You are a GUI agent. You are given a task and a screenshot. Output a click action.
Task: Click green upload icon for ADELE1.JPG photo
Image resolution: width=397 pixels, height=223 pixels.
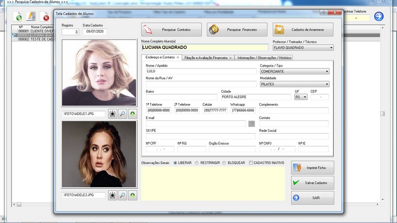[x=132, y=114]
